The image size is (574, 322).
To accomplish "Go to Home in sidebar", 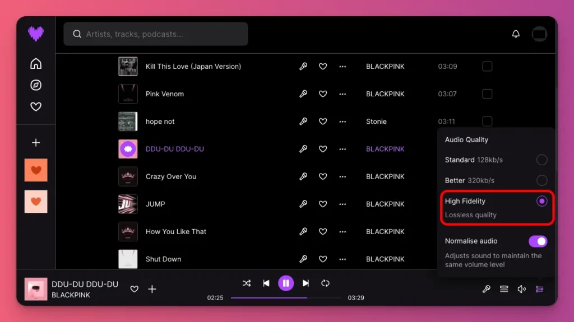I will pyautogui.click(x=36, y=64).
